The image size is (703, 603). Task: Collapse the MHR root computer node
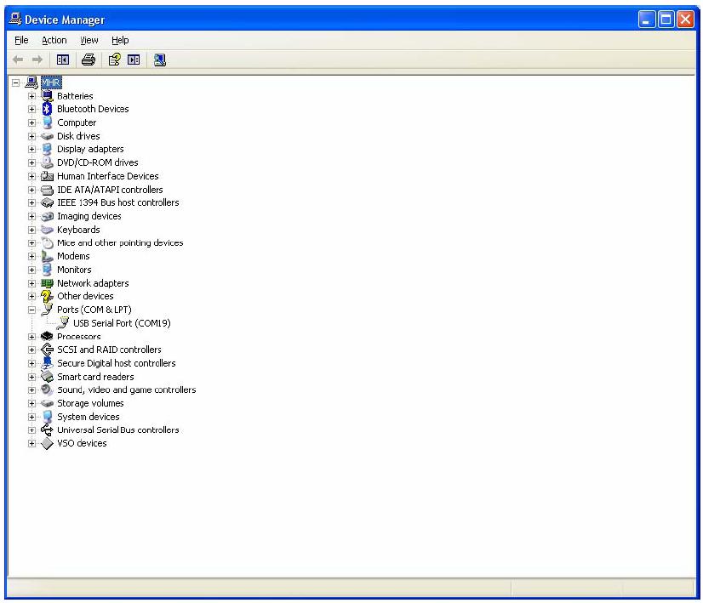click(x=16, y=82)
